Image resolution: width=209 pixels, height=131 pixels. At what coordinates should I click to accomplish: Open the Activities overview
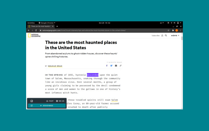click(x=31, y=23)
